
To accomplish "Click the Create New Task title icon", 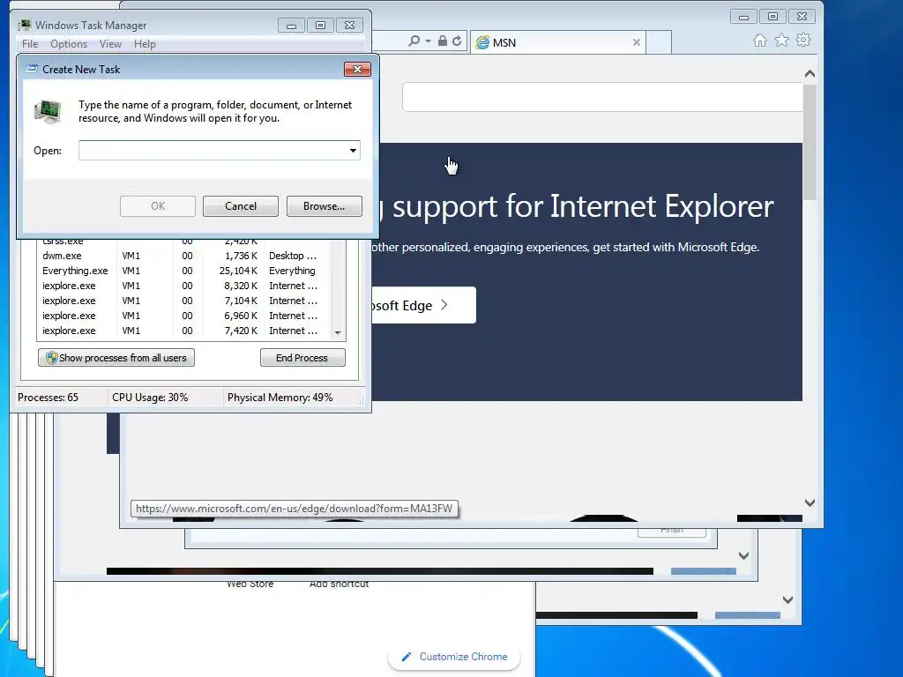I will tap(33, 69).
